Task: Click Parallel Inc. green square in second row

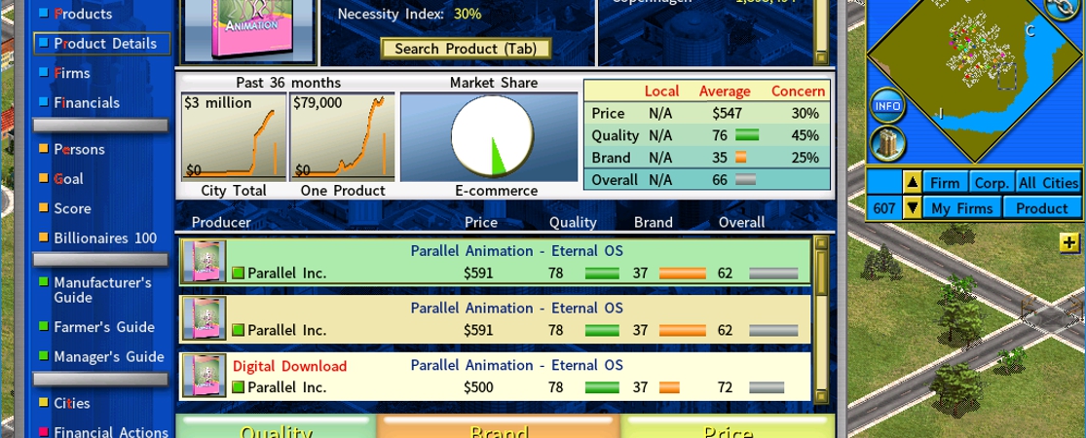Action: pyautogui.click(x=239, y=330)
